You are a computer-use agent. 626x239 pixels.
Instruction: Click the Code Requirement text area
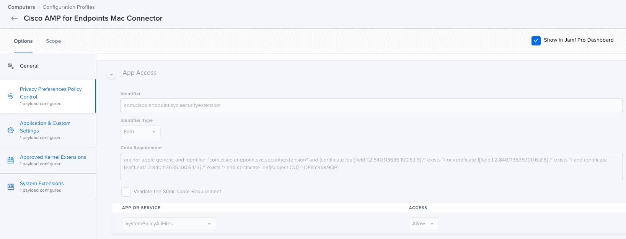click(372, 166)
